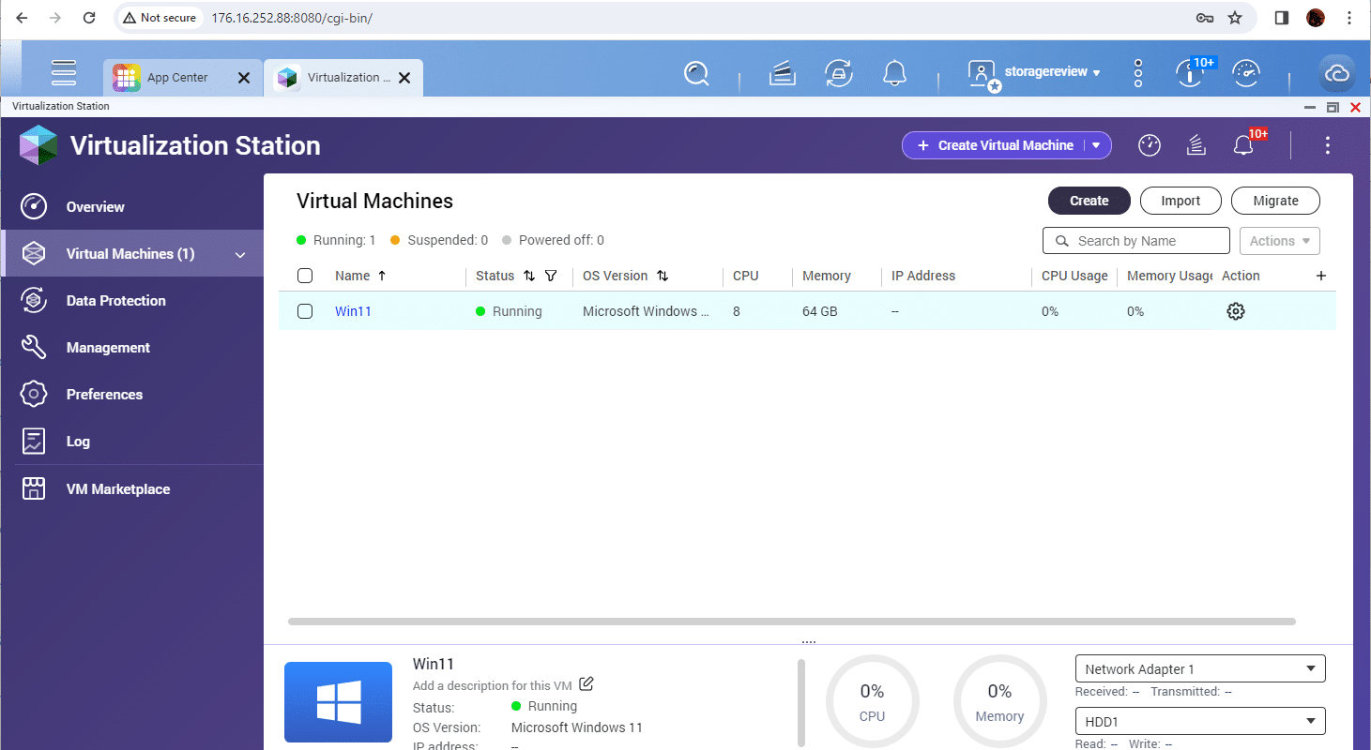Check the Win11 row checkbox
This screenshot has height=750, width=1371.
pos(305,311)
